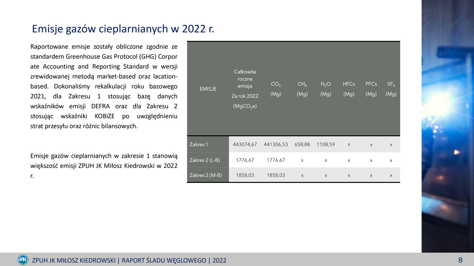The width and height of the screenshot is (474, 266).
Task: Click the N2O (Mg) column header
Action: click(326, 89)
